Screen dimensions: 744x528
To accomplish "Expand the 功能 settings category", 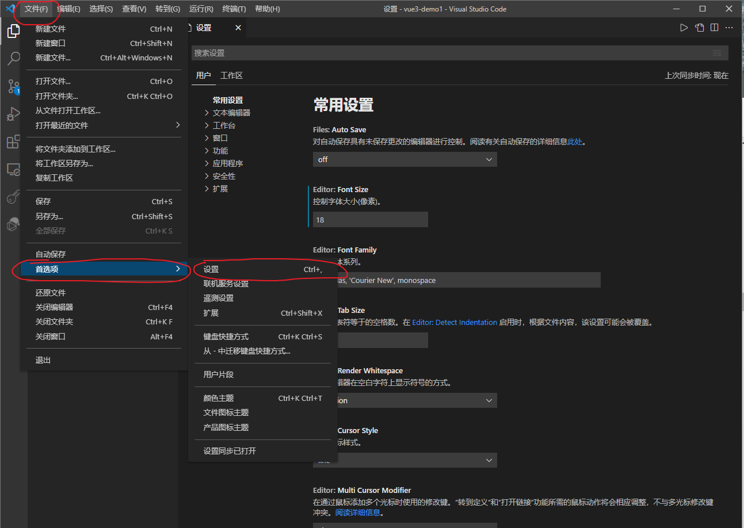I will (x=216, y=151).
